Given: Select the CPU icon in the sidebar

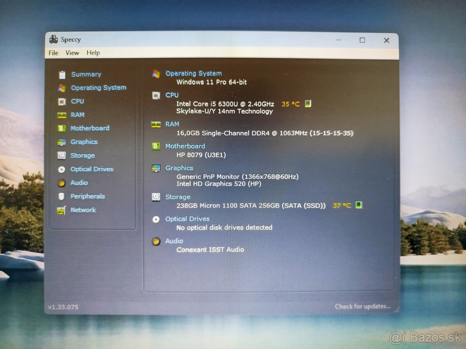Looking at the screenshot, I should pos(63,101).
